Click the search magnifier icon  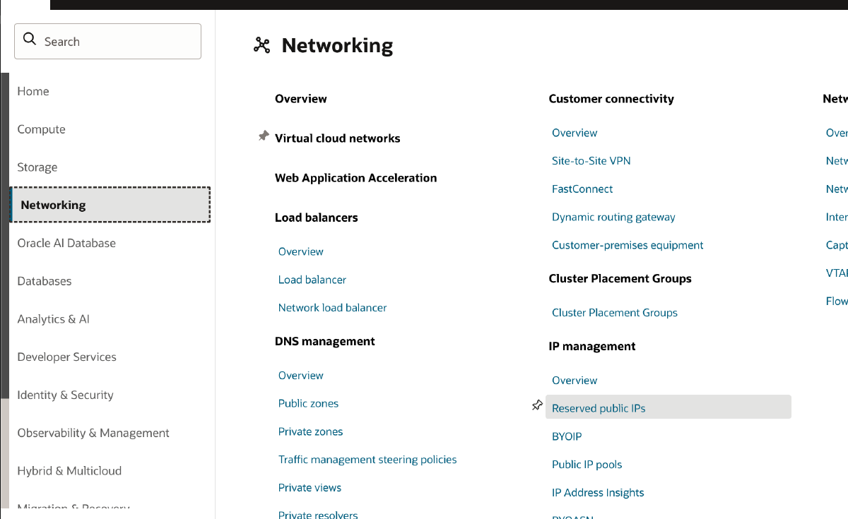[30, 40]
